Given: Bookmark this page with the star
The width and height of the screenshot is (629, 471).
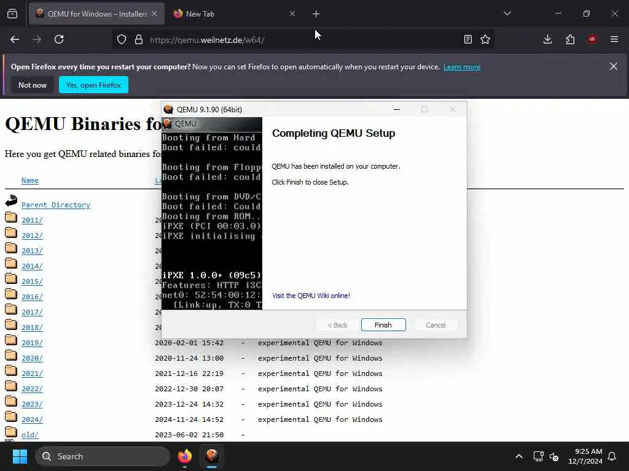Looking at the screenshot, I should pyautogui.click(x=485, y=39).
